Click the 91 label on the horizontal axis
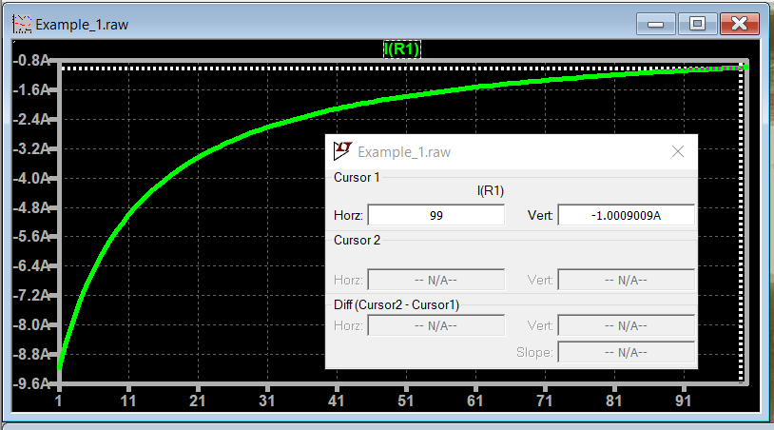 683,401
